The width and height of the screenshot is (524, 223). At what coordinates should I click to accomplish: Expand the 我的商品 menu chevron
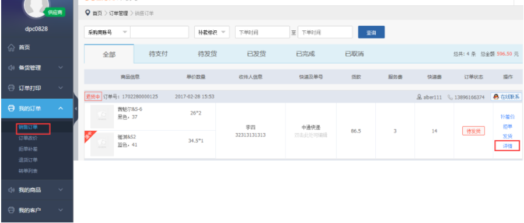point(61,190)
